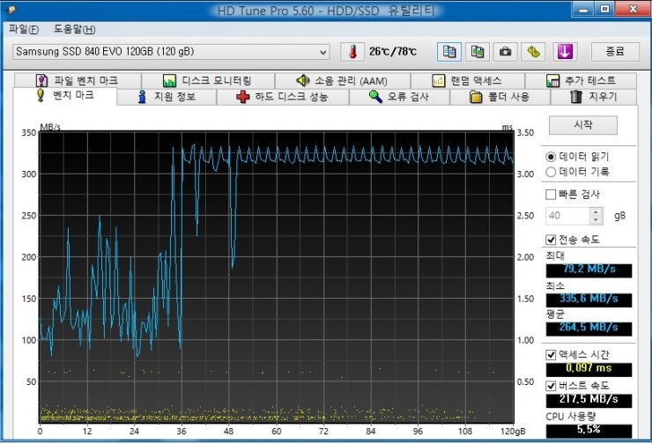
Task: Open the 오류 검사 tab
Action: (399, 96)
